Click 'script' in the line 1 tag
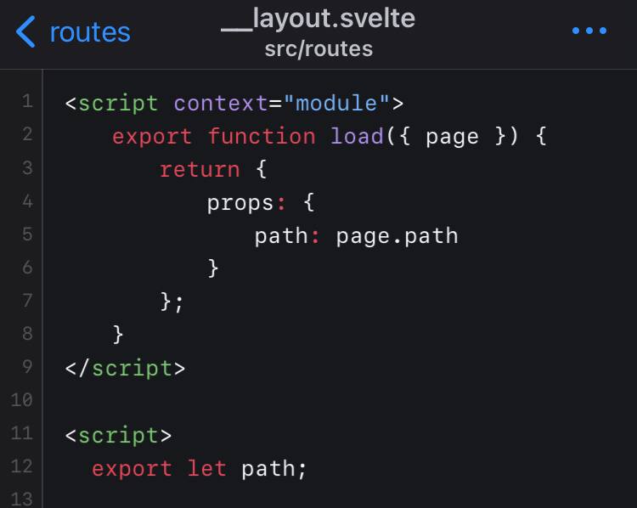 (x=118, y=104)
